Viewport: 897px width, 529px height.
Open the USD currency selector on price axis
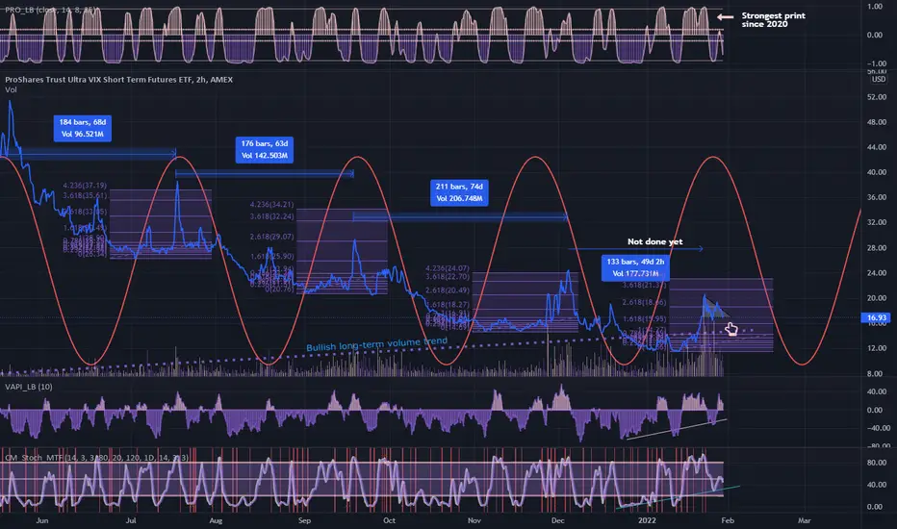pos(878,80)
